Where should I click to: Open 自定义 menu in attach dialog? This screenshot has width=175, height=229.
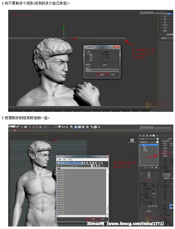[71, 160]
